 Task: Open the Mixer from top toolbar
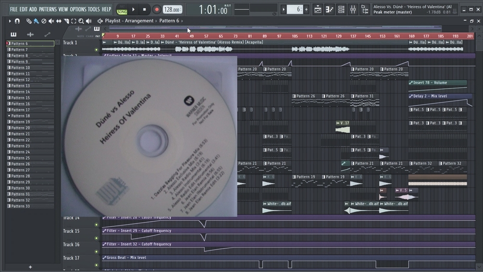[353, 10]
